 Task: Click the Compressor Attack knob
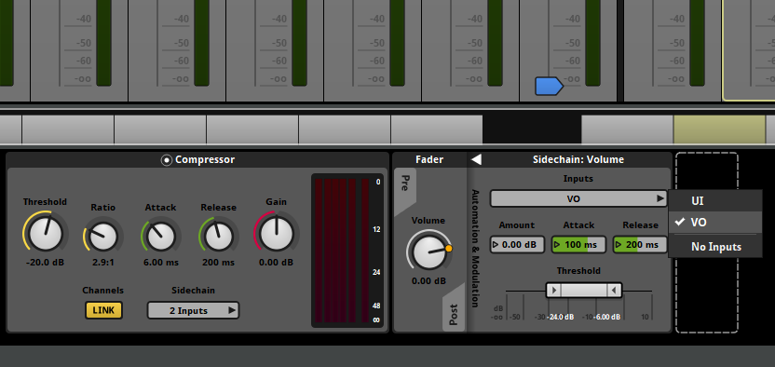(160, 236)
